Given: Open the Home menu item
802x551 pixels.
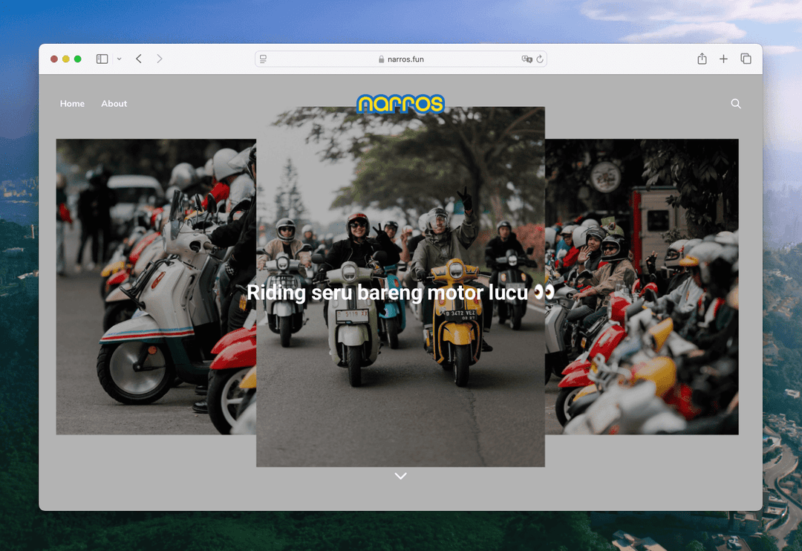Looking at the screenshot, I should [x=72, y=104].
